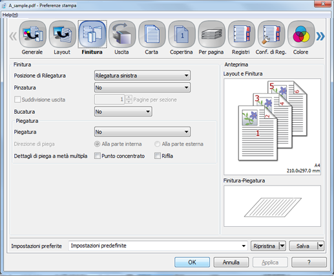Open the Colore color settings icon
The image size is (334, 276).
(x=301, y=34)
